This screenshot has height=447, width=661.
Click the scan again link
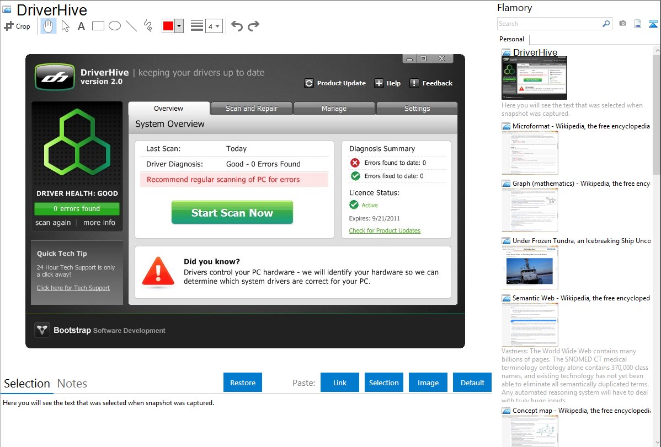tap(53, 223)
